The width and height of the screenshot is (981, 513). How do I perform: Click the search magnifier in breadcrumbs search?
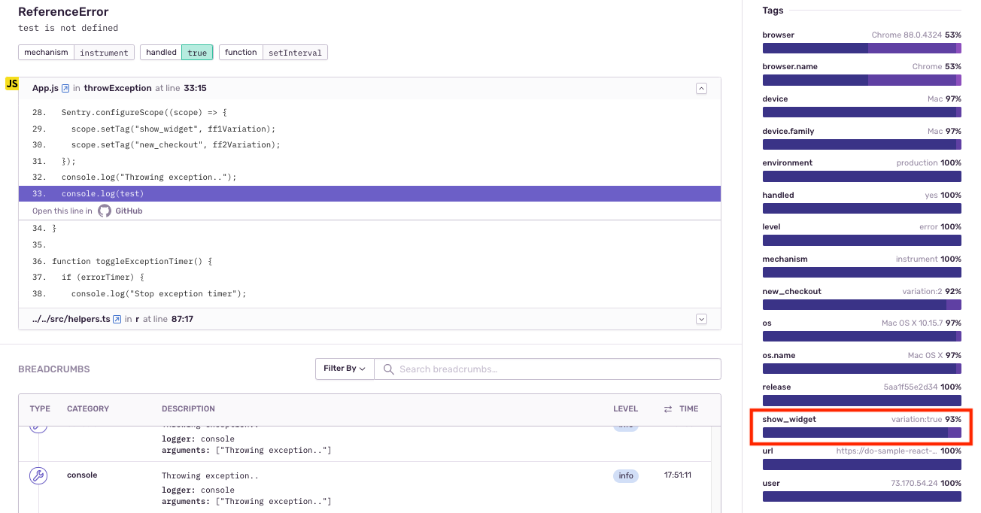(389, 369)
